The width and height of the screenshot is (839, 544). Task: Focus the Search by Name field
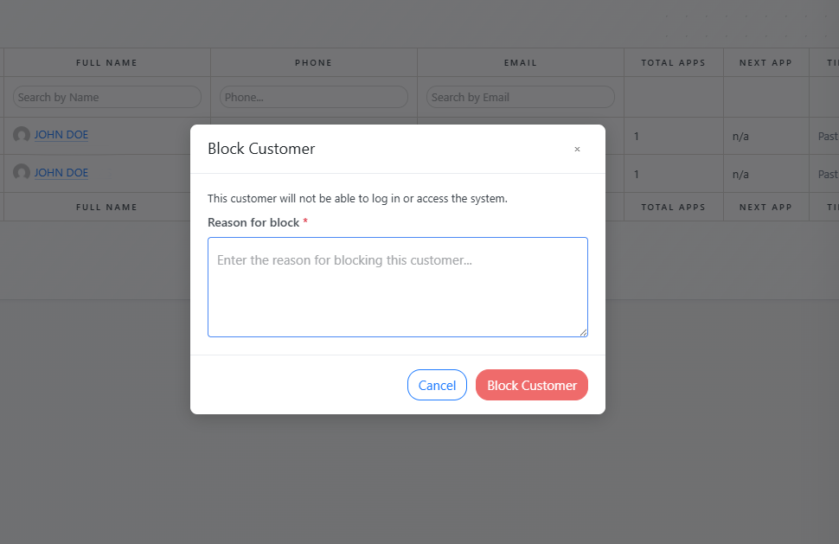(x=106, y=97)
